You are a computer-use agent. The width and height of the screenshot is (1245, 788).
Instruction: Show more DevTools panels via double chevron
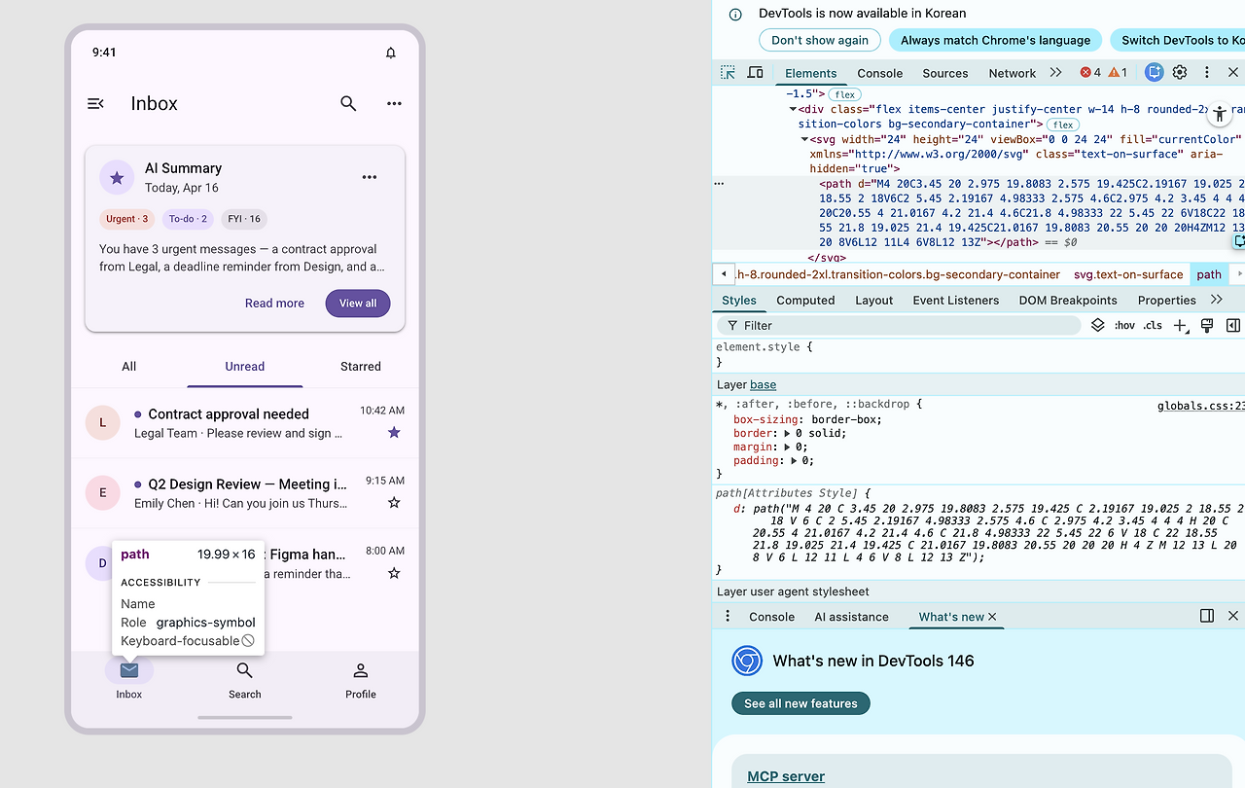1055,73
